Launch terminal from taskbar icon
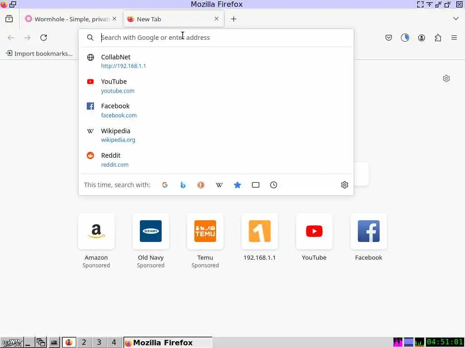Image resolution: width=465 pixels, height=348 pixels. pyautogui.click(x=54, y=343)
